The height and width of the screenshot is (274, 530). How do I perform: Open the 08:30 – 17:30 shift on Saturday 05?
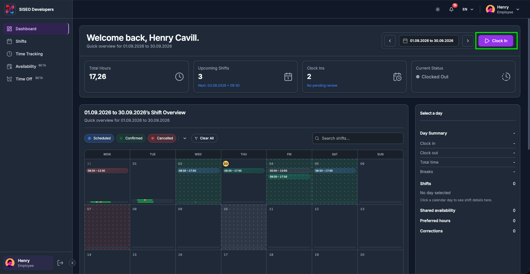(x=335, y=171)
